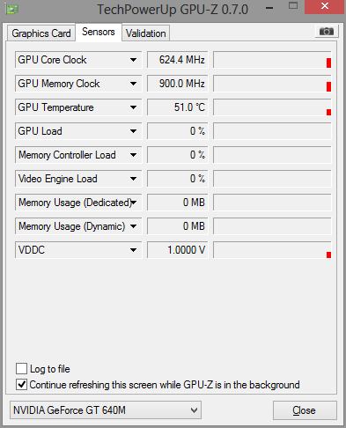The width and height of the screenshot is (346, 428).
Task: Expand Memory Usage (Dedicated) dropdown
Action: coord(134,203)
